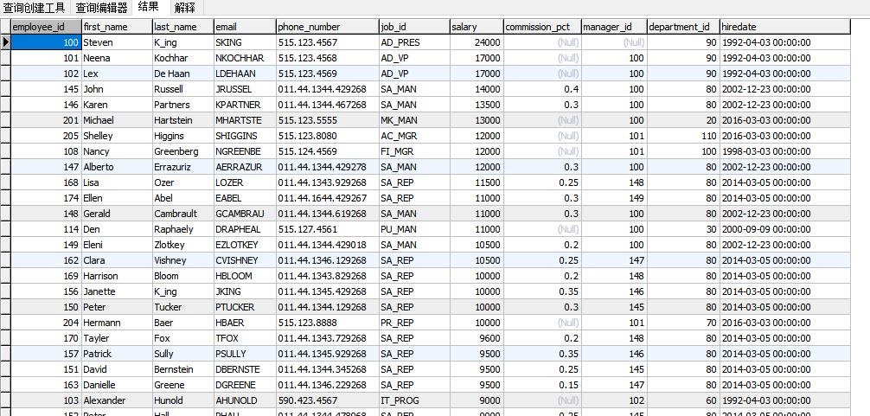Select row header beside employee 101
Viewport: 870px width, 416px height.
5,58
